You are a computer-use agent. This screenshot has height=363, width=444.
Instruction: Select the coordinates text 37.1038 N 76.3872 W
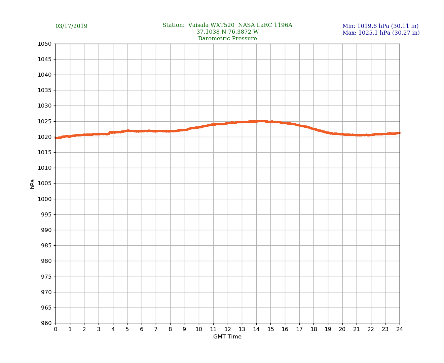(227, 32)
